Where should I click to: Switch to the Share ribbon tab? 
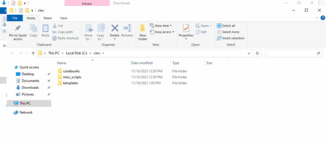[47, 18]
